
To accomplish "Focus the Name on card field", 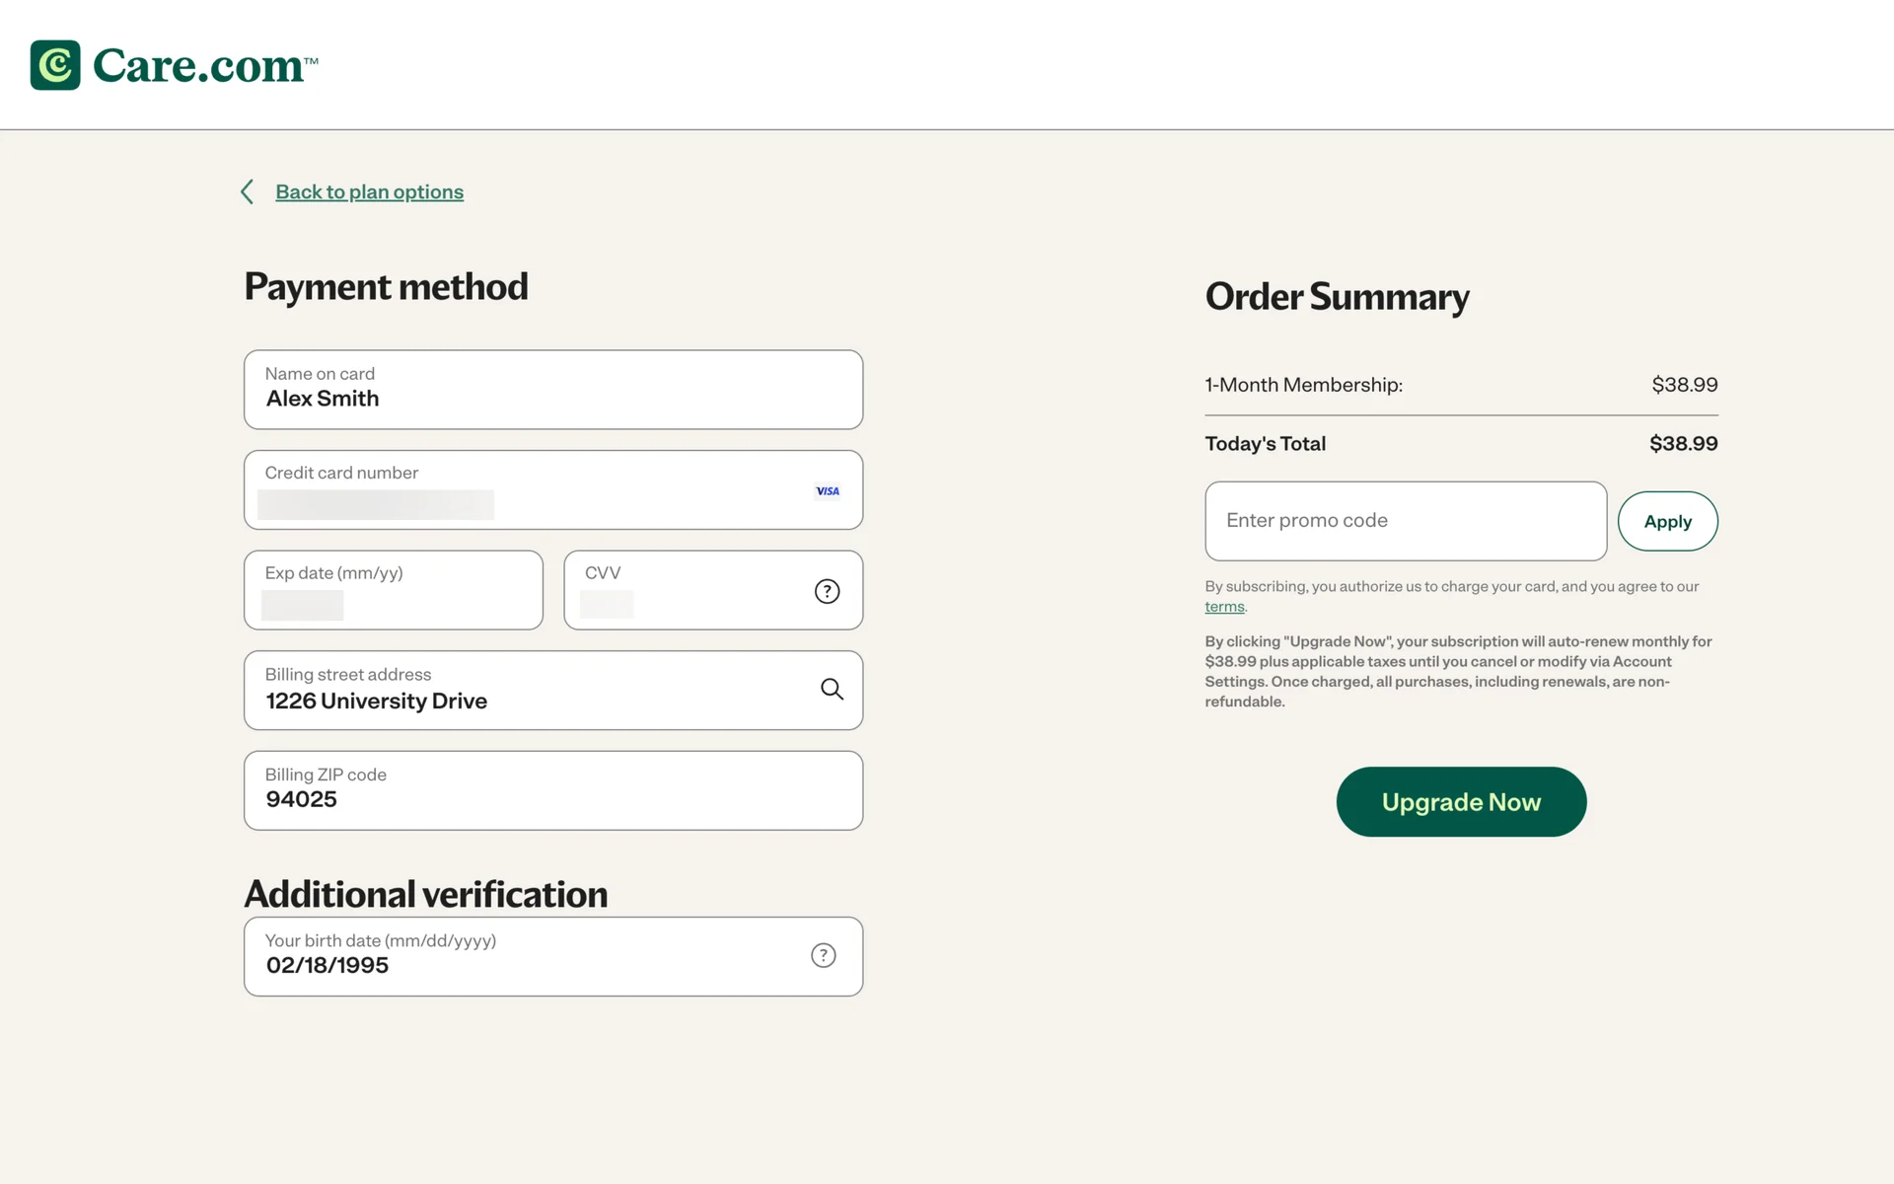I will (x=552, y=390).
